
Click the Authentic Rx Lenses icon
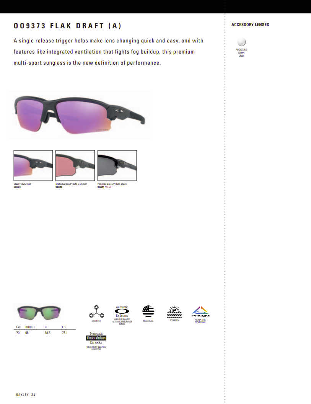click(x=122, y=311)
